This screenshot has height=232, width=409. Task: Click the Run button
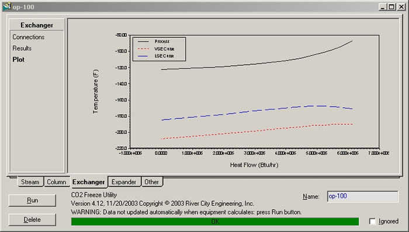(32, 201)
